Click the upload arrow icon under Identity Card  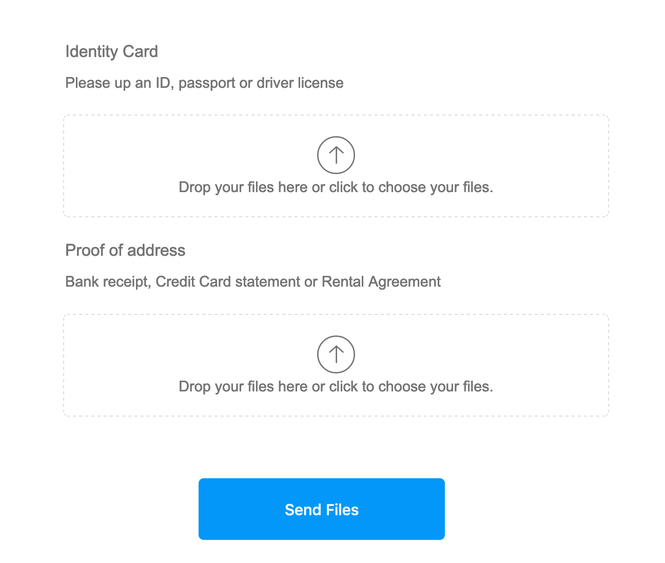pyautogui.click(x=336, y=155)
